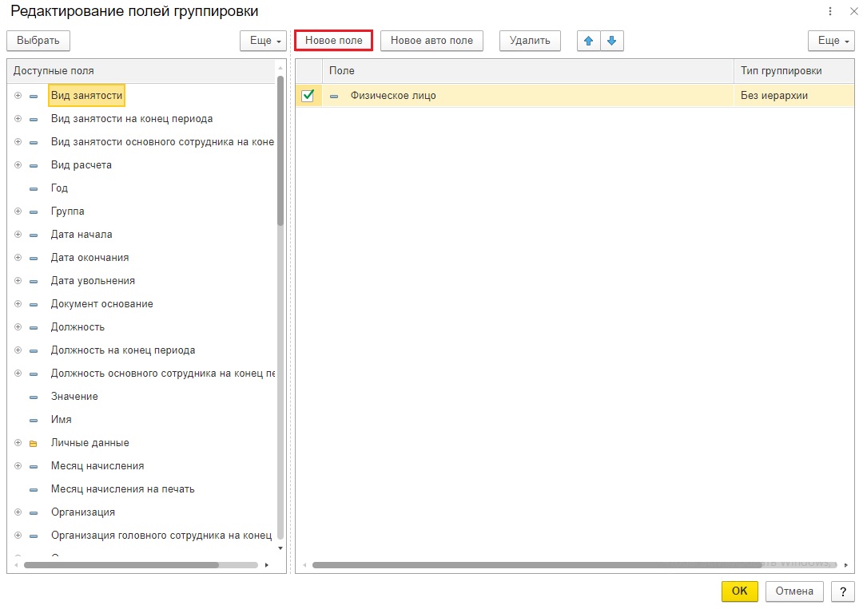Expand the Документ основание node
867x609 pixels.
[x=18, y=304]
